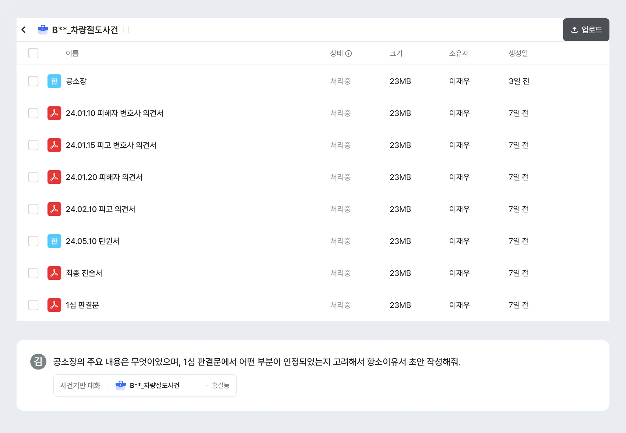Sort by the 크기 column header
The width and height of the screenshot is (626, 433).
[396, 53]
